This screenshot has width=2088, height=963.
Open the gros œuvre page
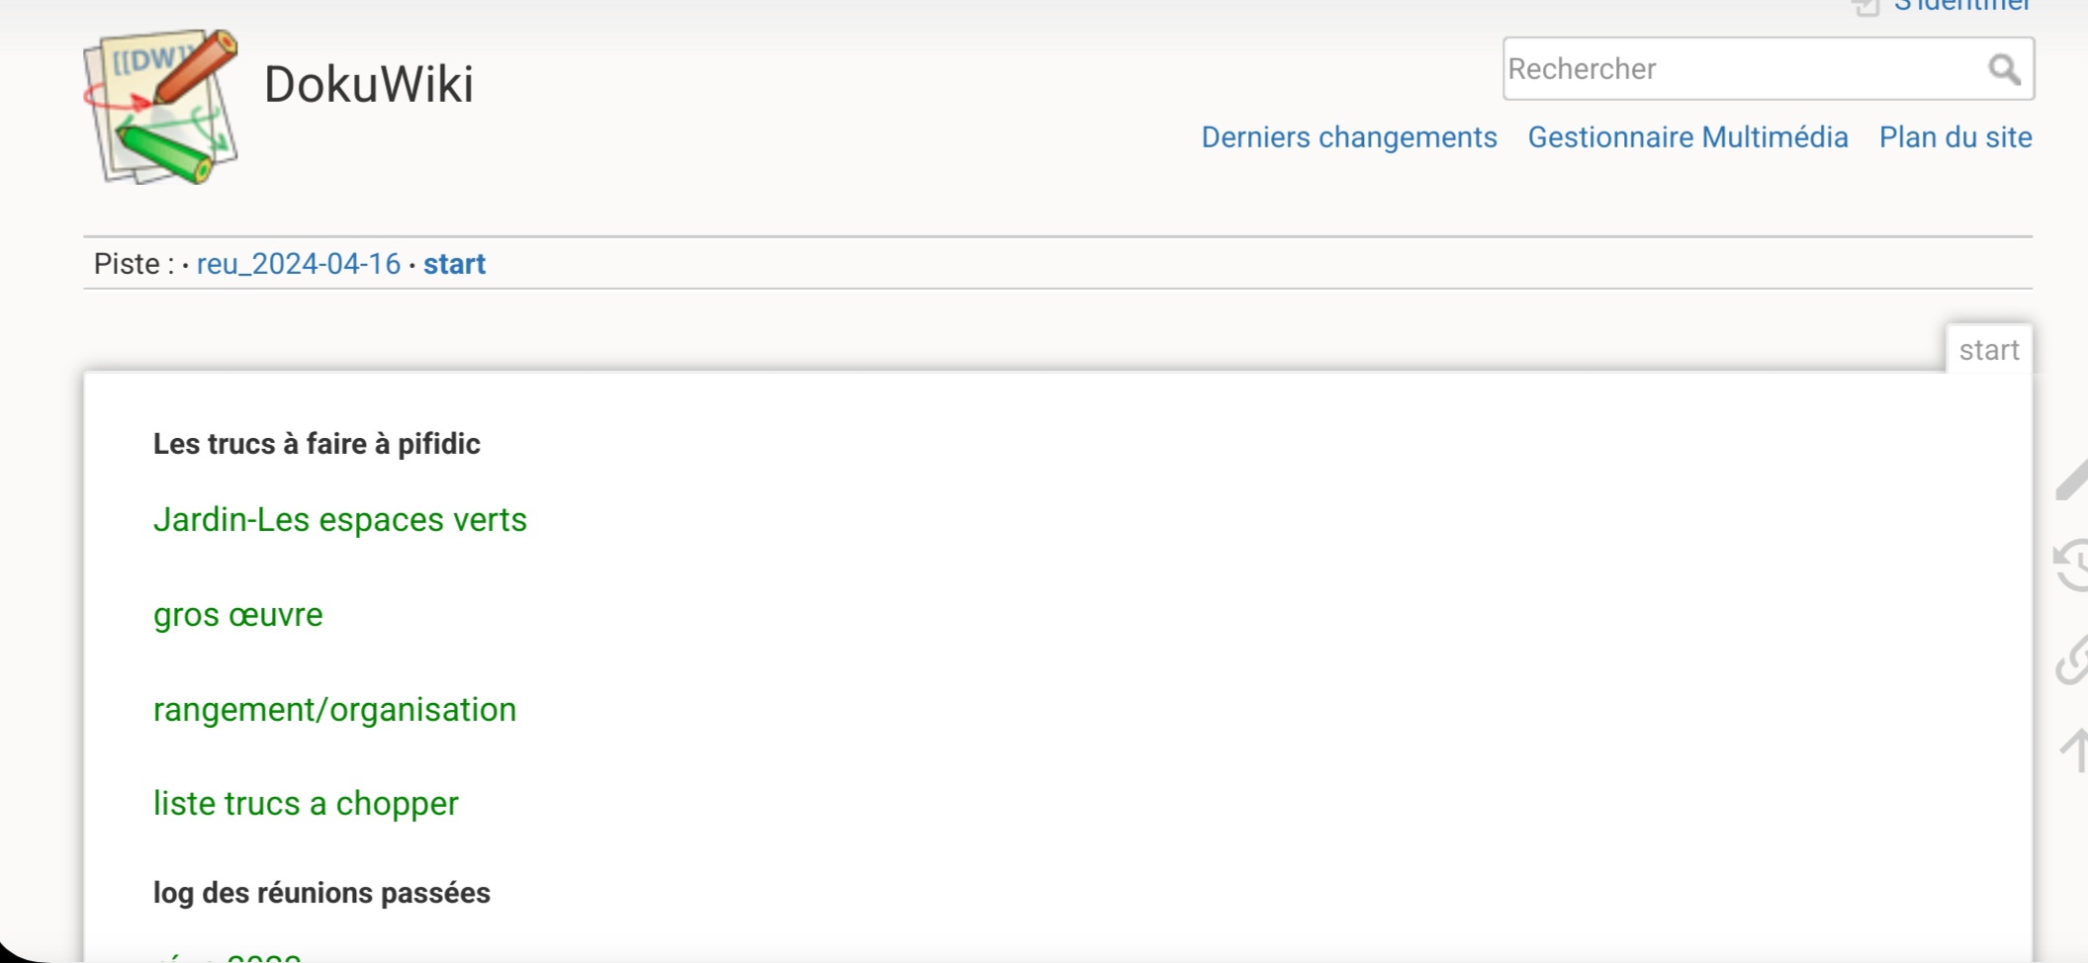237,615
